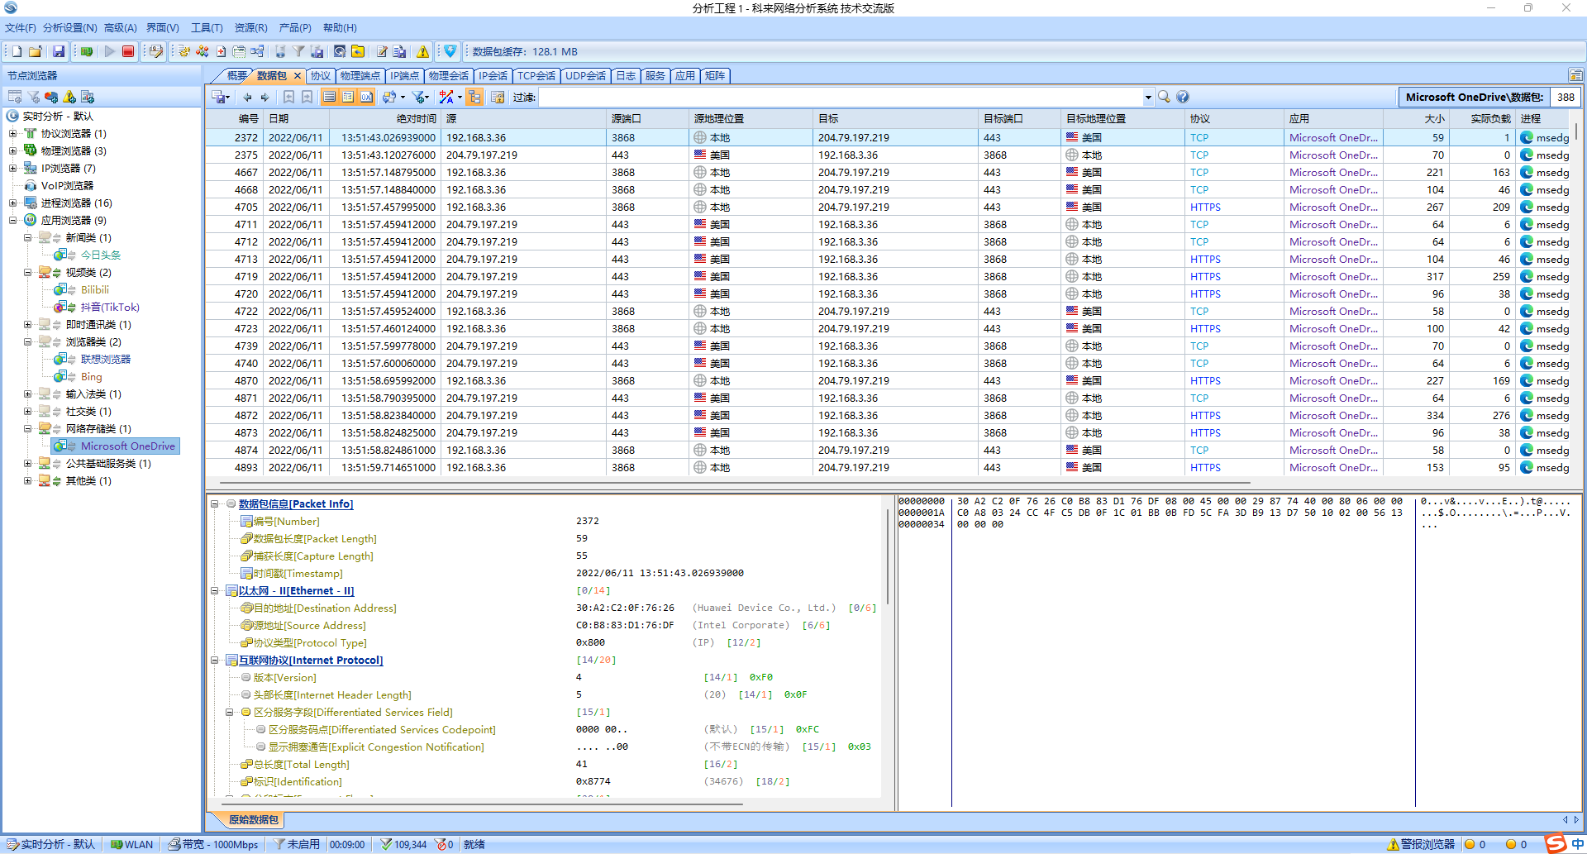Image resolution: width=1587 pixels, height=854 pixels.
Task: Click the yellow folder with arrow icon
Action: (x=358, y=51)
